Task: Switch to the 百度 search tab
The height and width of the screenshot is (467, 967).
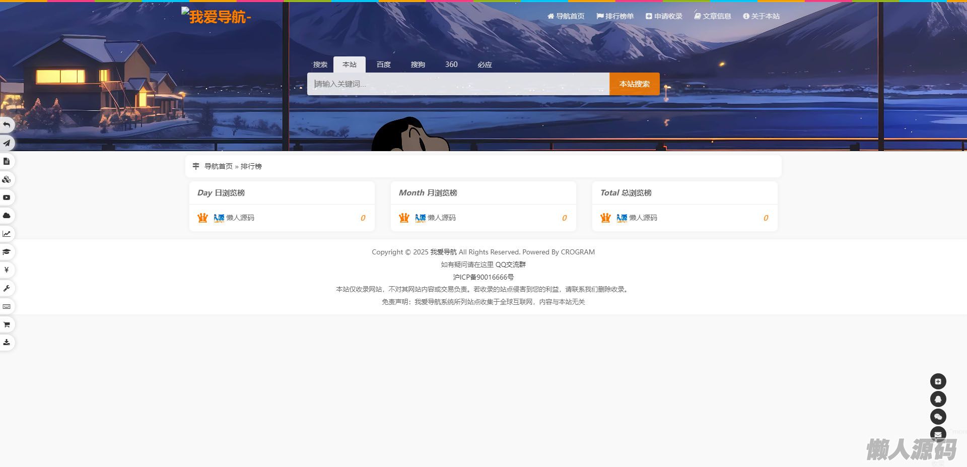Action: [x=384, y=64]
